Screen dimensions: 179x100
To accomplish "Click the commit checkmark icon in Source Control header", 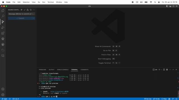I will (25, 10).
